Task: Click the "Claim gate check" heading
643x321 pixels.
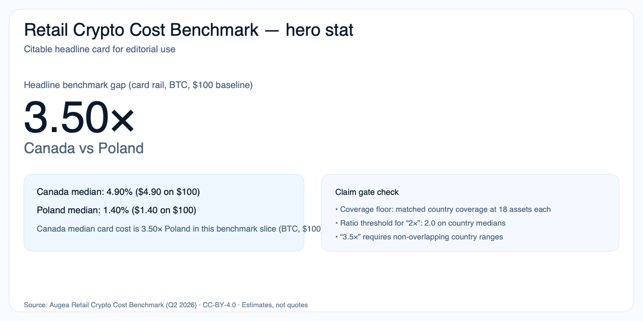Action: point(367,192)
